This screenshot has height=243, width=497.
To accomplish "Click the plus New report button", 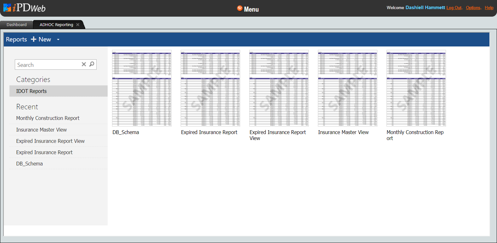I will [41, 40].
